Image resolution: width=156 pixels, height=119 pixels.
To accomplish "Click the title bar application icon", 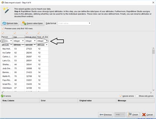I will coord(2,2).
